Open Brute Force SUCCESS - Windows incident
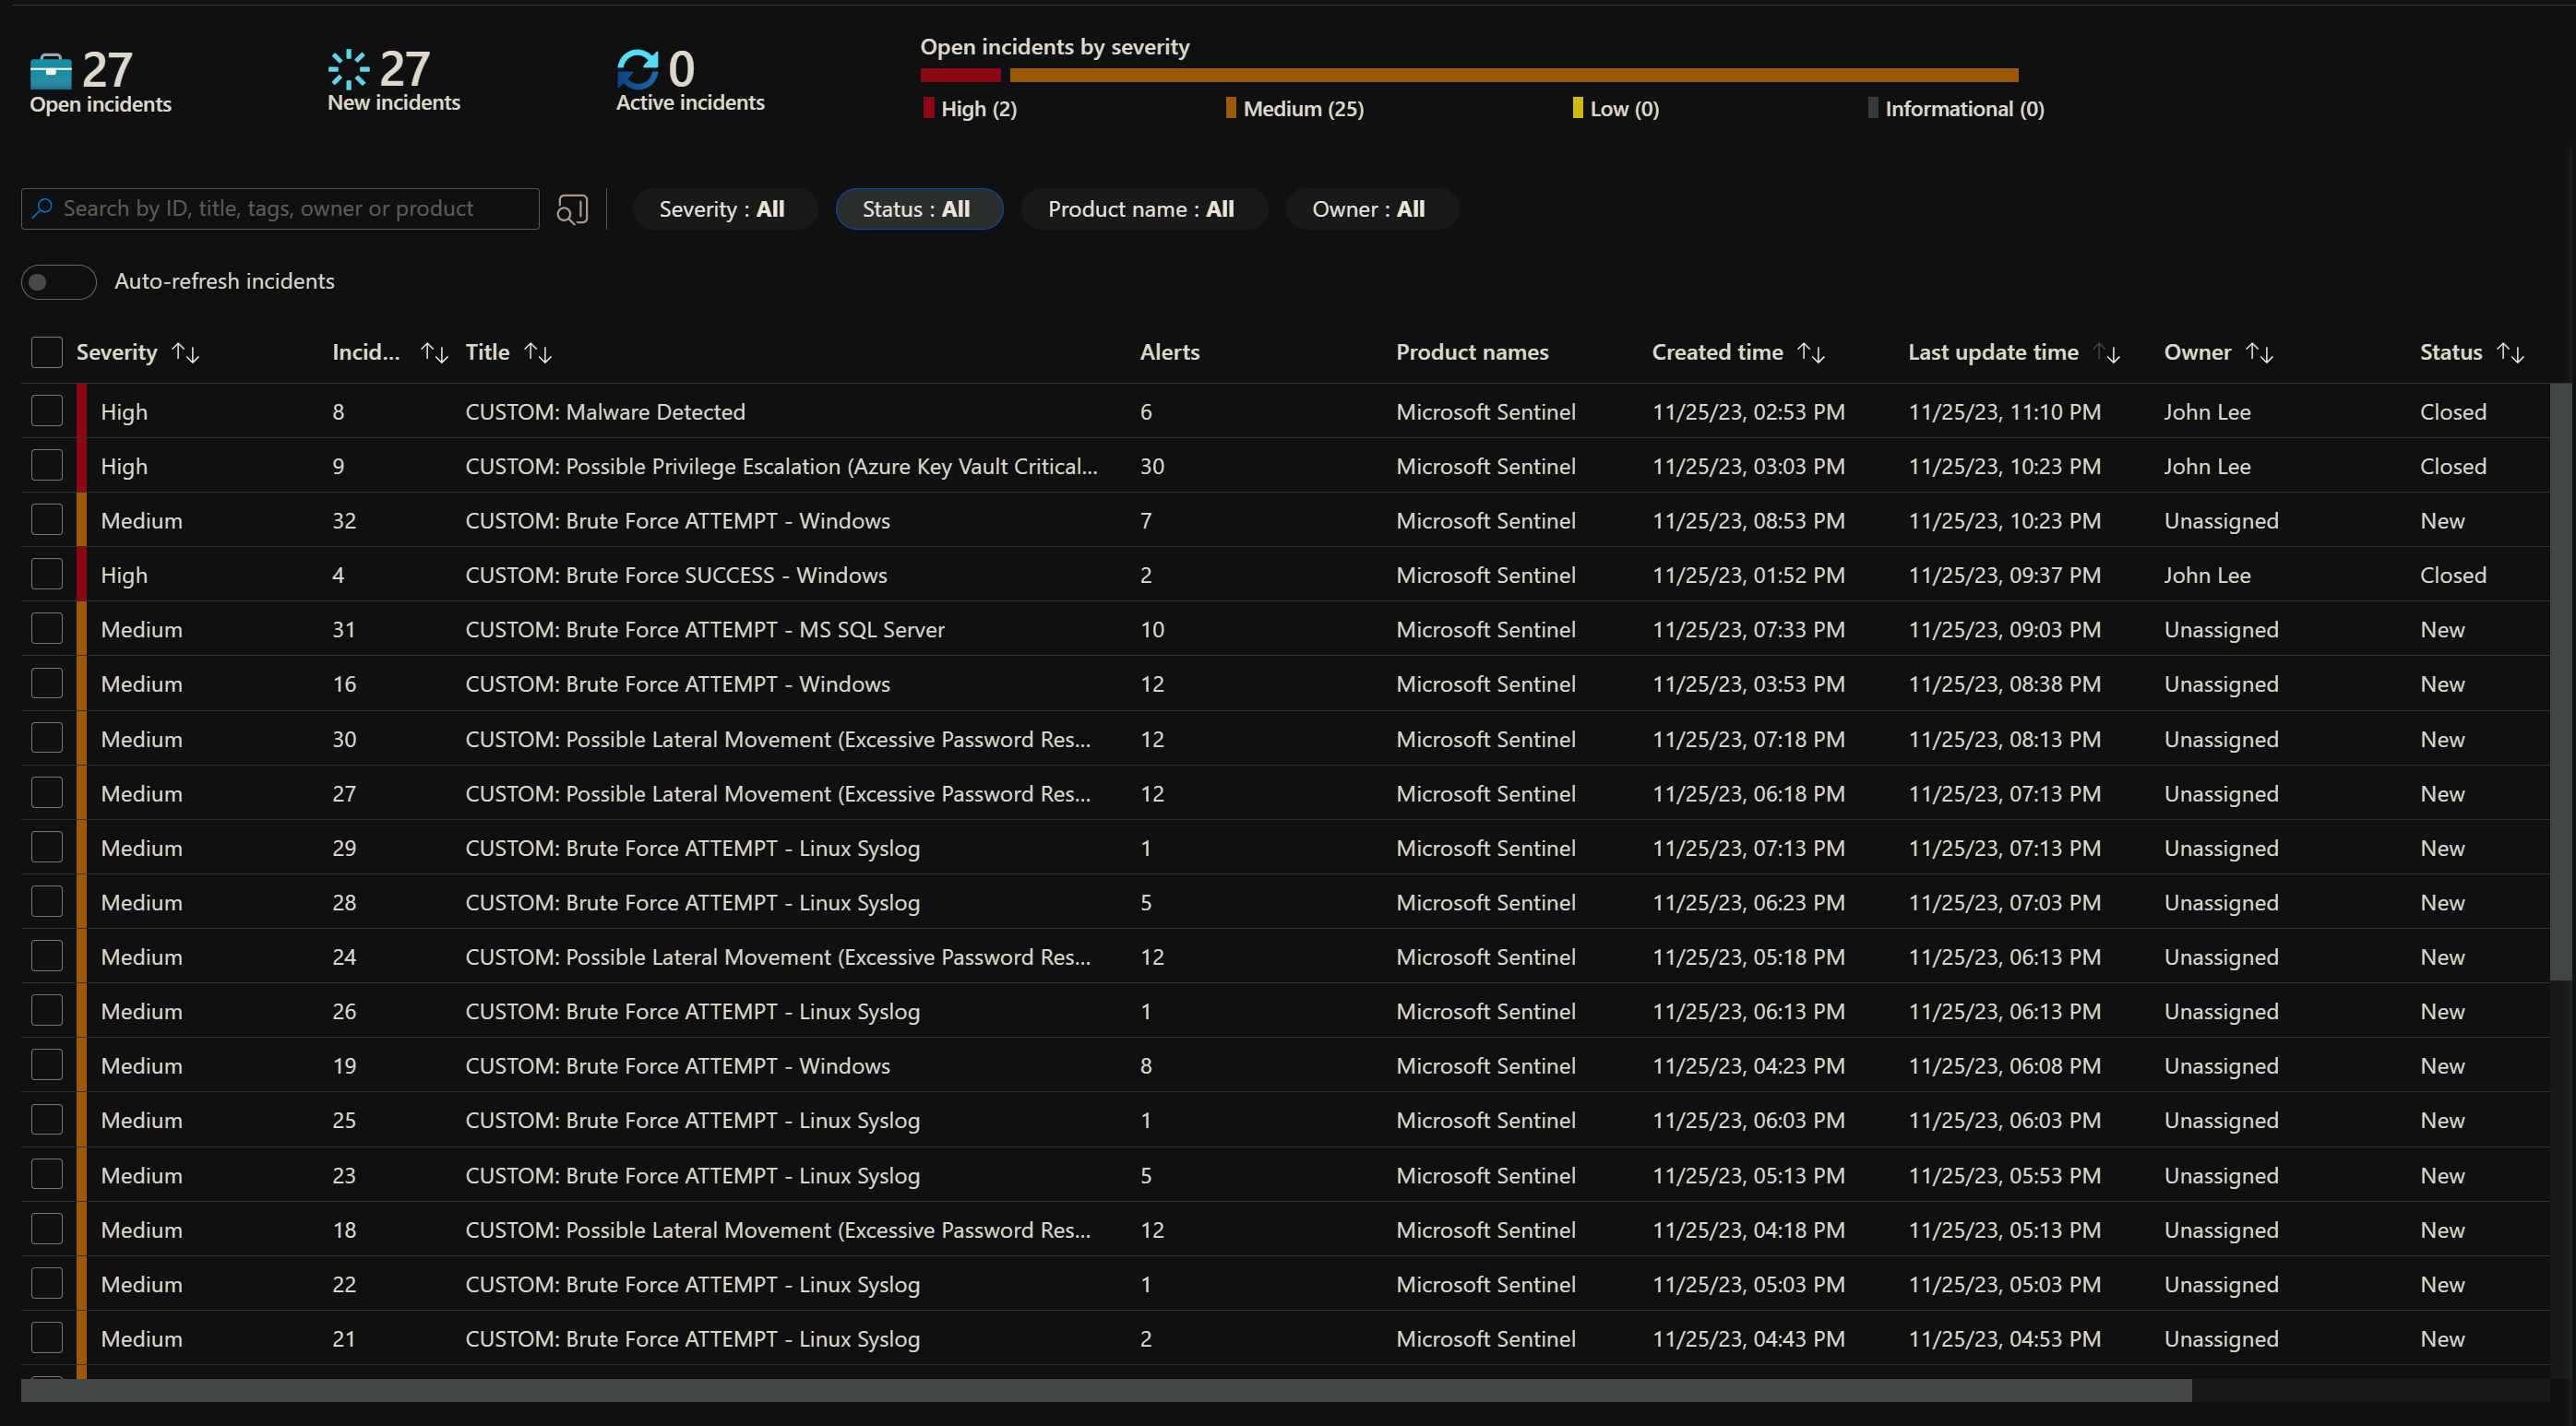Viewport: 2576px width, 1426px height. [x=676, y=575]
